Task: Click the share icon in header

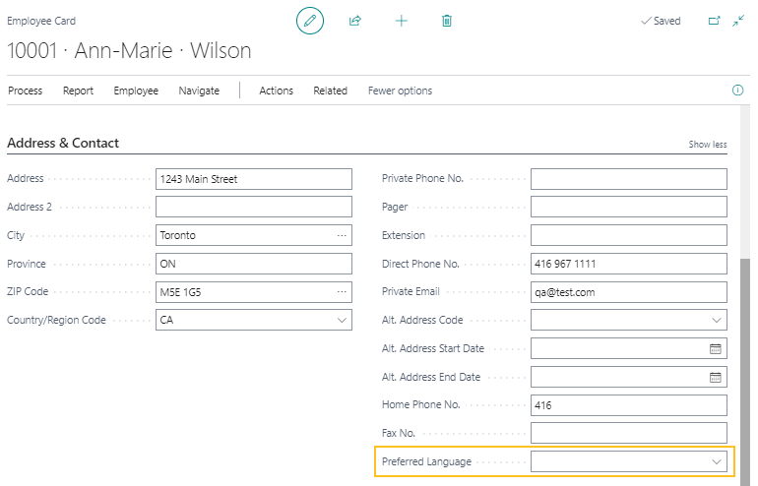Action: pyautogui.click(x=355, y=21)
